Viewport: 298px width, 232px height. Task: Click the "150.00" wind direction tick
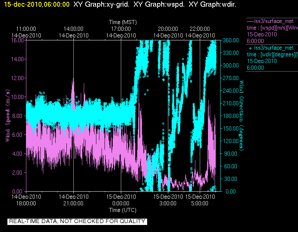[x=231, y=129]
